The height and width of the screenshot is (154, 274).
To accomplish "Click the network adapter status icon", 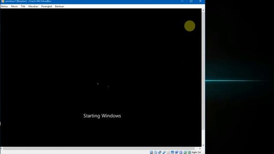I will (x=160, y=152).
